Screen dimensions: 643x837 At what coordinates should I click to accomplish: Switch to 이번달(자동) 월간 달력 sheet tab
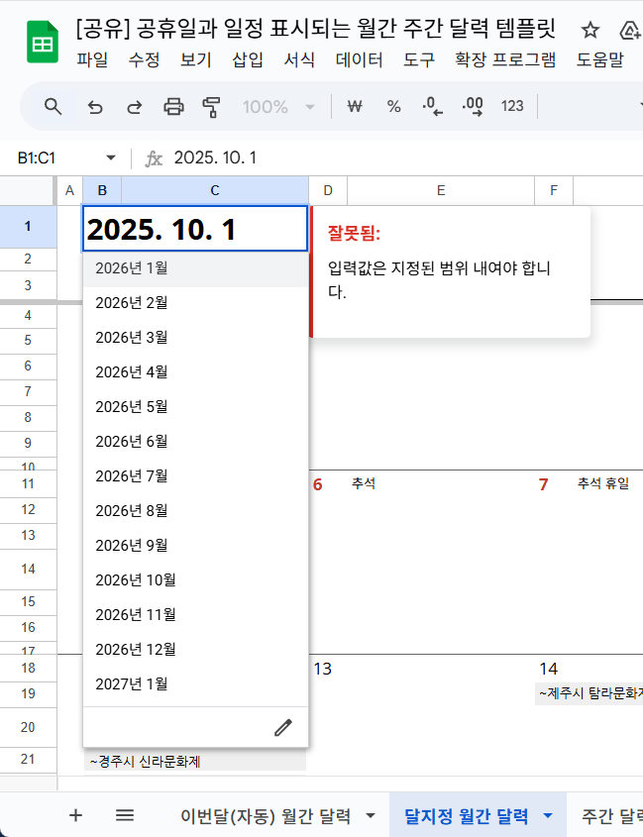click(265, 816)
